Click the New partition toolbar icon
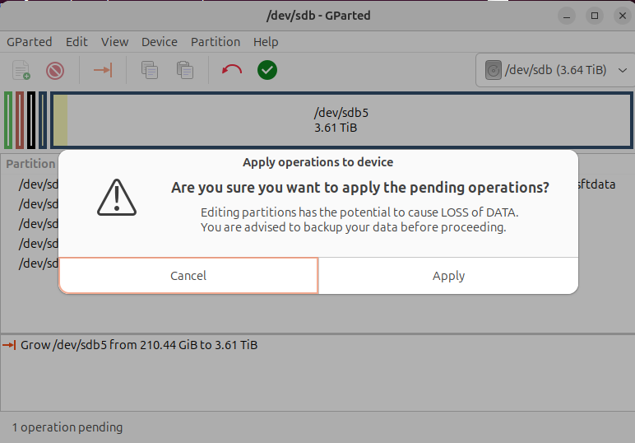This screenshot has height=443, width=635. click(21, 70)
